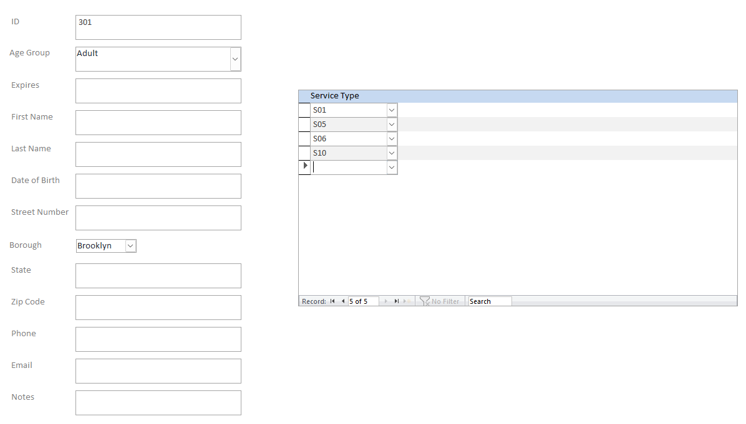
Task: Open the Borough dropdown arrow
Action: point(130,245)
